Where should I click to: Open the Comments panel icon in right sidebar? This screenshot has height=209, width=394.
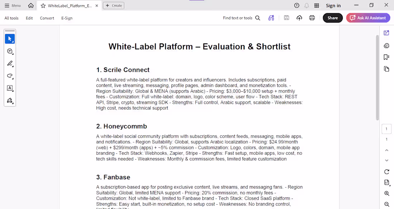point(386,46)
